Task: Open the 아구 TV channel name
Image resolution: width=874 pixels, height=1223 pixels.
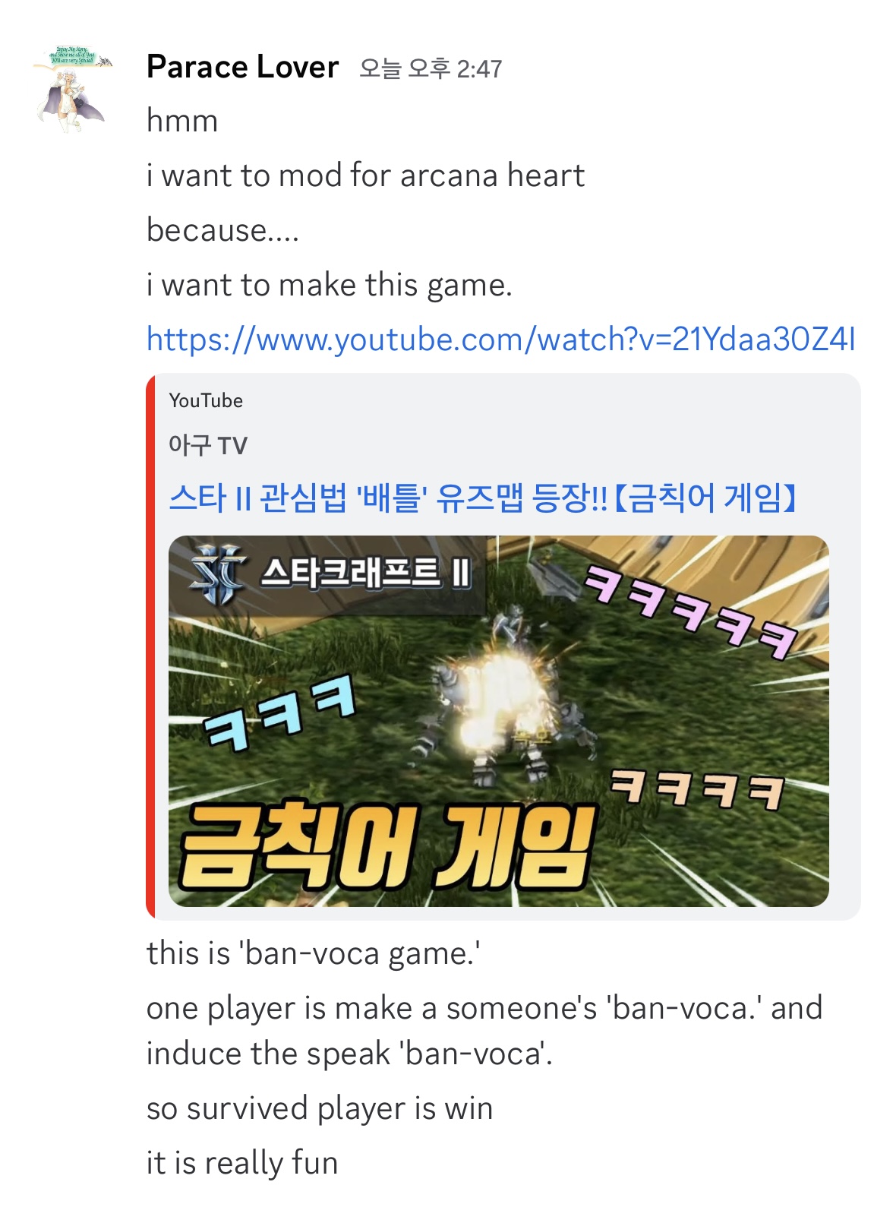Action: coord(208,445)
